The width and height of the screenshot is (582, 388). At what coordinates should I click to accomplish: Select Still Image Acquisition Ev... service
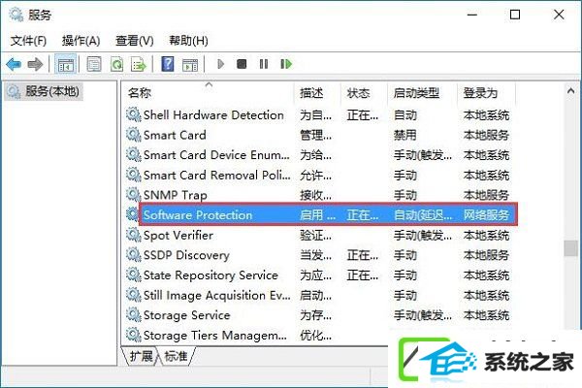tap(320, 296)
